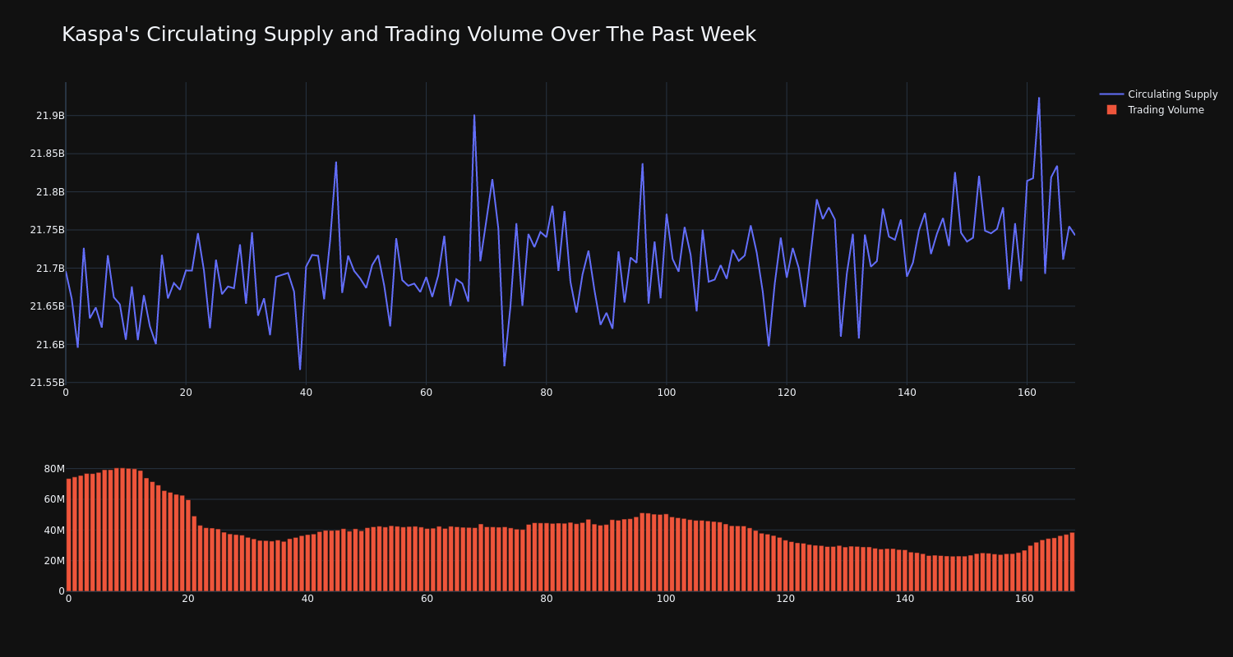Click the 80M volume axis label
This screenshot has width=1233, height=657.
click(54, 469)
